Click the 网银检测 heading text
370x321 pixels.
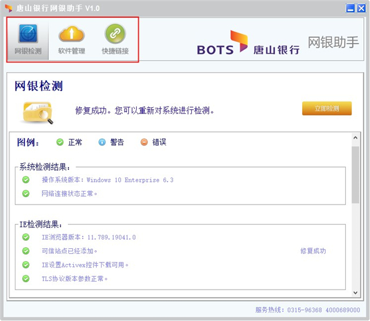39,86
